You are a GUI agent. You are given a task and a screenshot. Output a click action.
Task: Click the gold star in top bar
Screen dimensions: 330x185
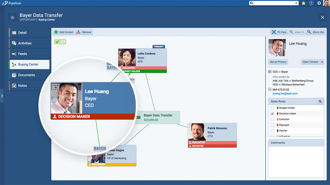tap(304, 3)
